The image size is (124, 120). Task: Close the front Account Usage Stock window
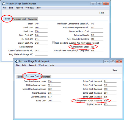point(119,61)
